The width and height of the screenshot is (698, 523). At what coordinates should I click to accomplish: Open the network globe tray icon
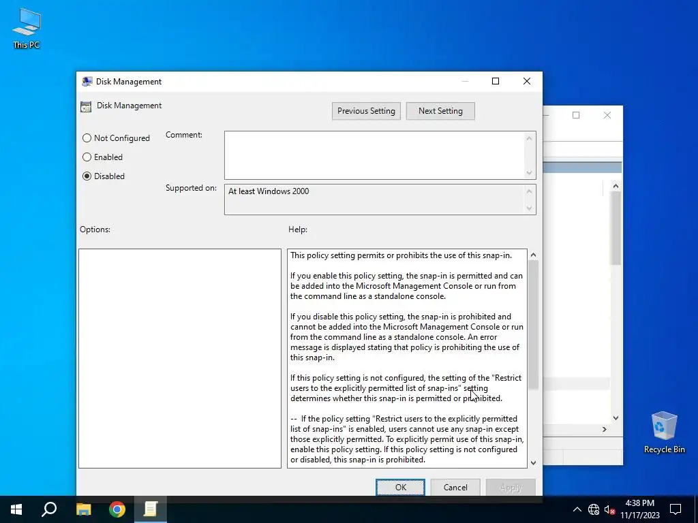(x=594, y=509)
